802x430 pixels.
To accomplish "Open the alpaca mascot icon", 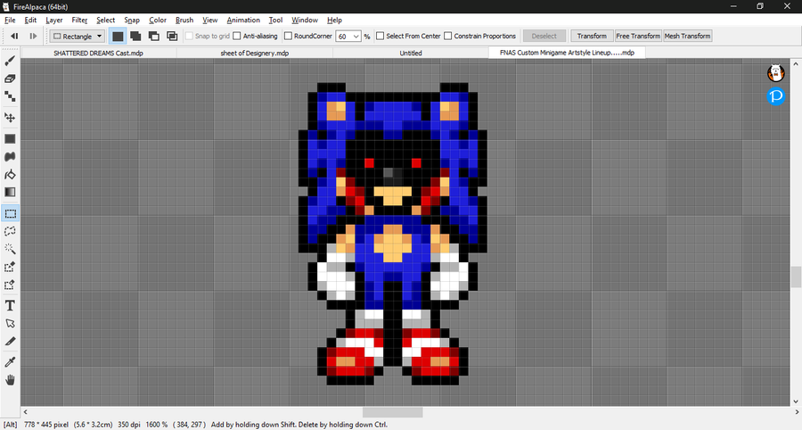I will pyautogui.click(x=775, y=73).
